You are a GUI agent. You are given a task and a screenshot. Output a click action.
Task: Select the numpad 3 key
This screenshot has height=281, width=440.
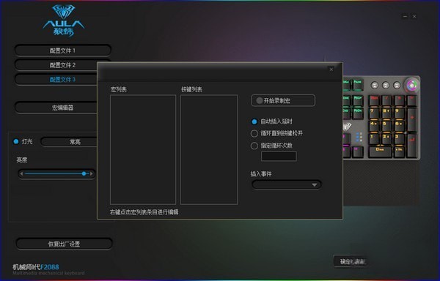(400, 139)
